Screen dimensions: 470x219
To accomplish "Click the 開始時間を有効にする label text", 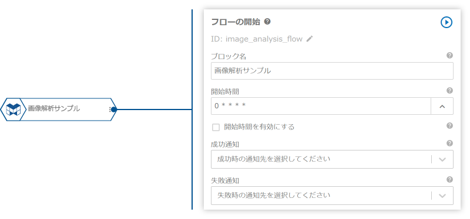I will coord(259,127).
